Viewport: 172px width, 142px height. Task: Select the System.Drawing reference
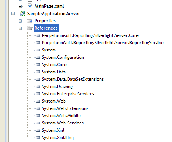point(57,87)
